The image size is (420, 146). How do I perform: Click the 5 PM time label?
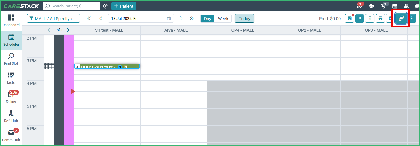tap(32, 106)
